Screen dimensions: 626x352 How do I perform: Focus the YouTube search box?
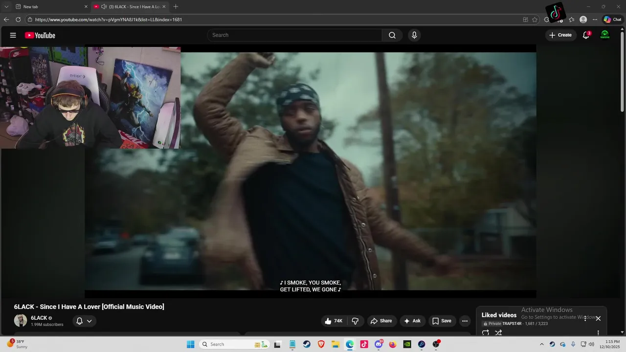click(294, 35)
